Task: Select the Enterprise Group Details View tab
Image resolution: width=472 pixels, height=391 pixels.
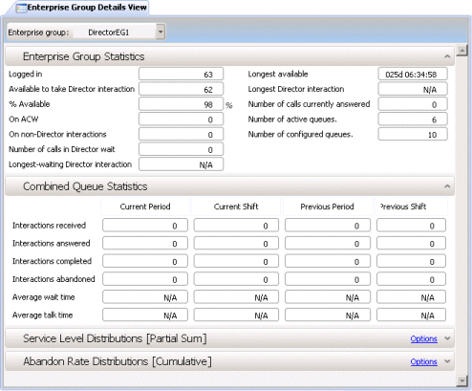Action: [x=81, y=8]
